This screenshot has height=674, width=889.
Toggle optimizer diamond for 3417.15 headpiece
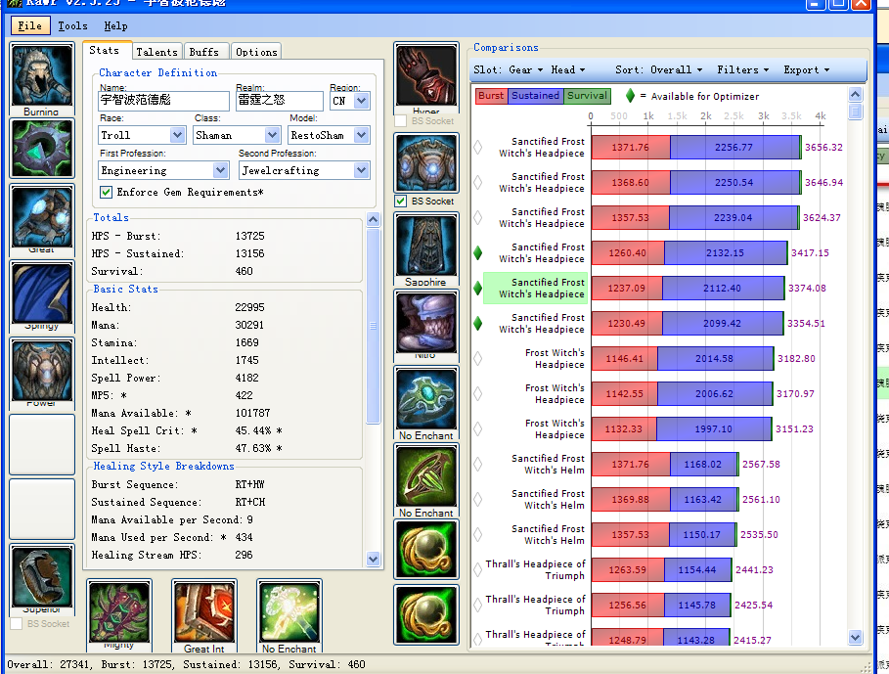478,252
